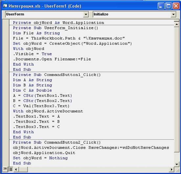This screenshot has height=174, width=181.
Task: Click the line with "SaveChanges:=wdDoNotSaveChanges"
Action: point(91,148)
